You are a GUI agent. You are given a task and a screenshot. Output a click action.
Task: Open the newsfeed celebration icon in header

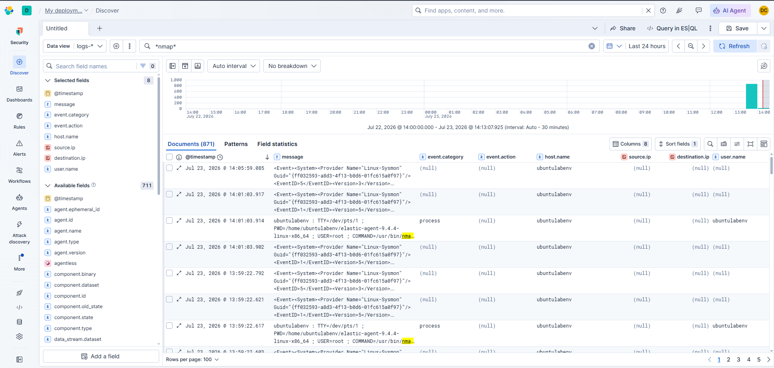680,11
